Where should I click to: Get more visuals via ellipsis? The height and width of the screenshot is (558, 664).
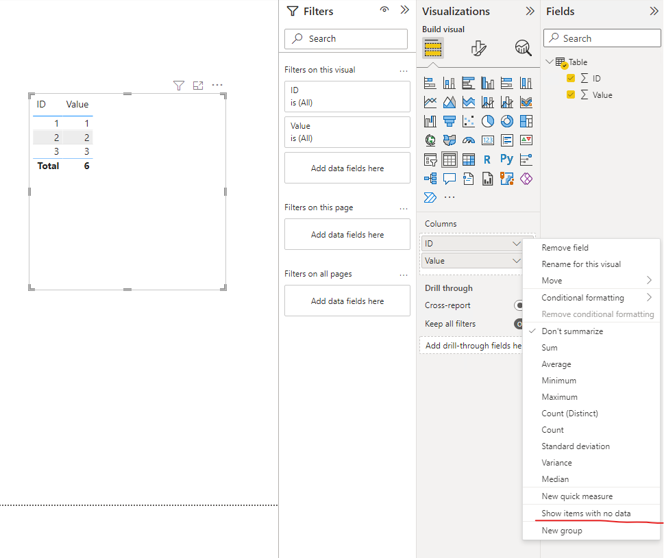point(450,197)
